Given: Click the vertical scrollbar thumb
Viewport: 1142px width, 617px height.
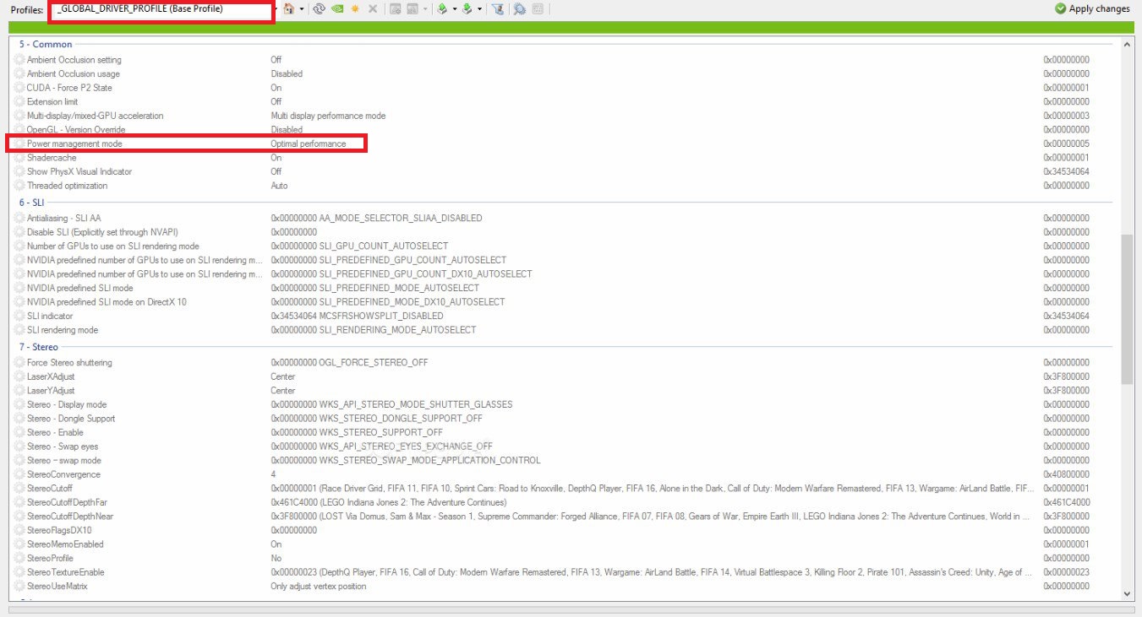Looking at the screenshot, I should click(1126, 309).
